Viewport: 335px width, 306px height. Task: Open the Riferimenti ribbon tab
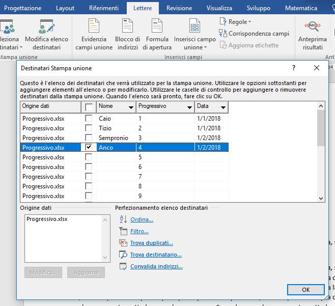tap(104, 8)
